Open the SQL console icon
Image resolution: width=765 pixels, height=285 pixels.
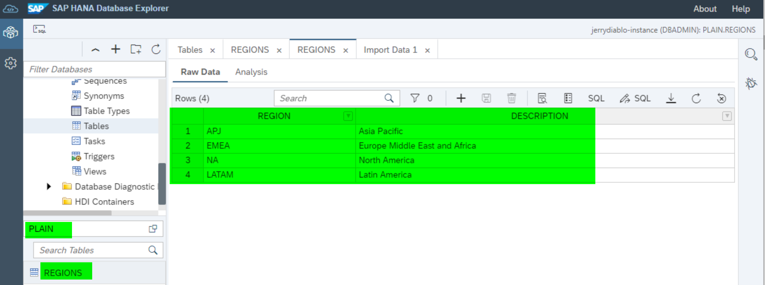click(x=39, y=29)
